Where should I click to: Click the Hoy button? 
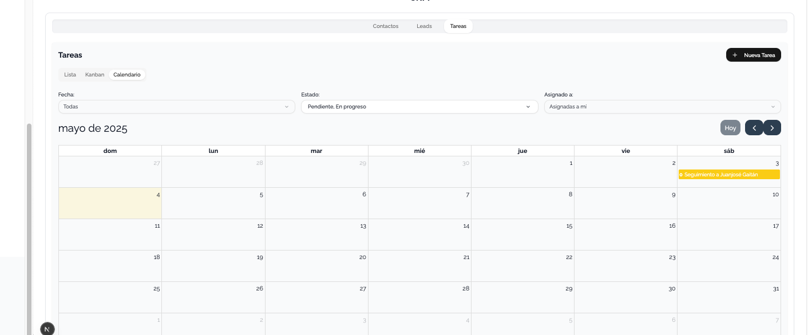point(730,128)
